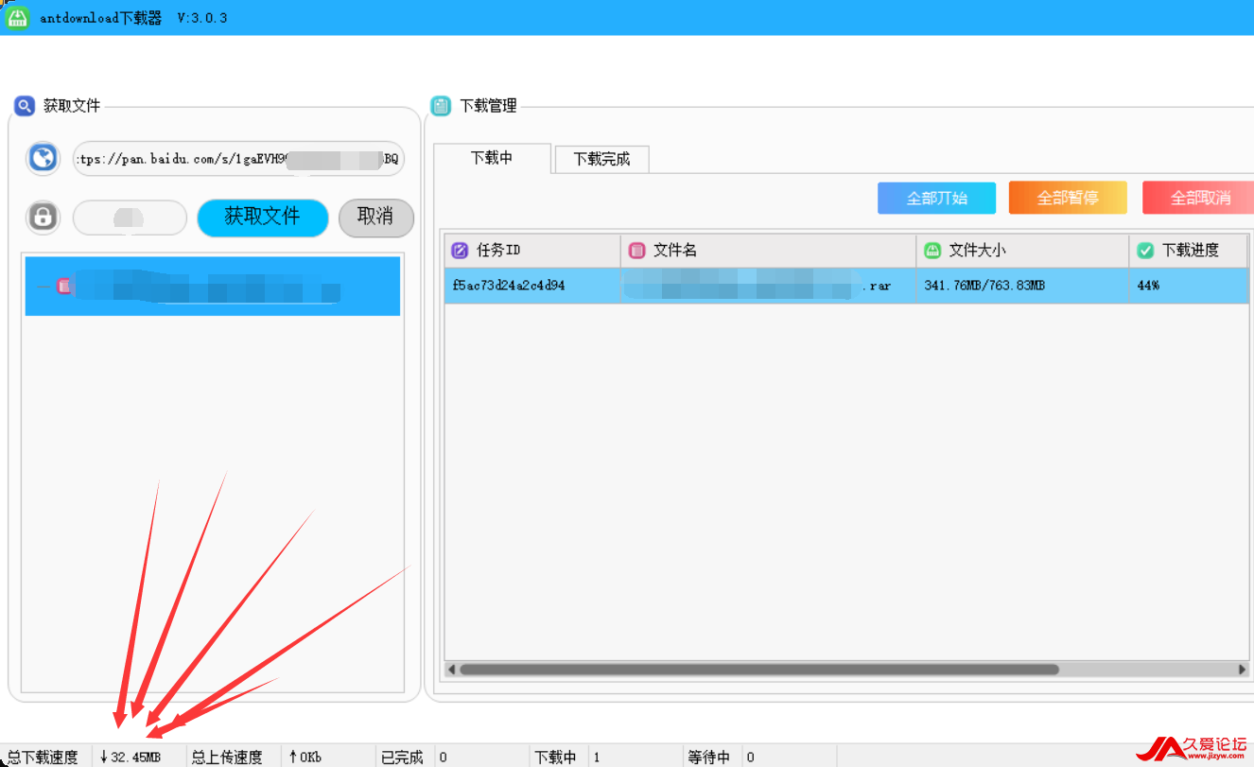Click the 341.76MB/763.83MB size cell

tap(1022, 286)
